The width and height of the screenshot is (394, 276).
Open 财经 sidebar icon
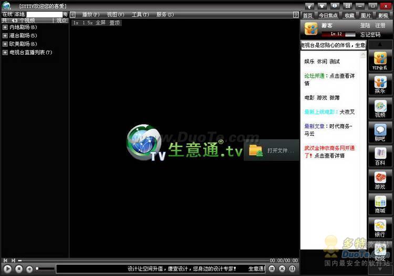click(380, 252)
